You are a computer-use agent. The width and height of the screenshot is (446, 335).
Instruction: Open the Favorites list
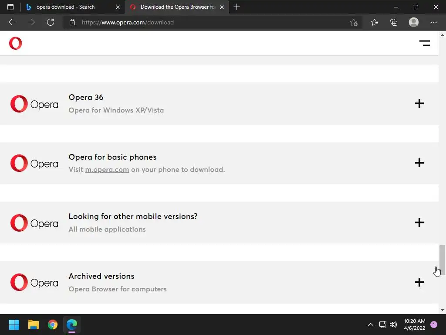click(x=374, y=22)
